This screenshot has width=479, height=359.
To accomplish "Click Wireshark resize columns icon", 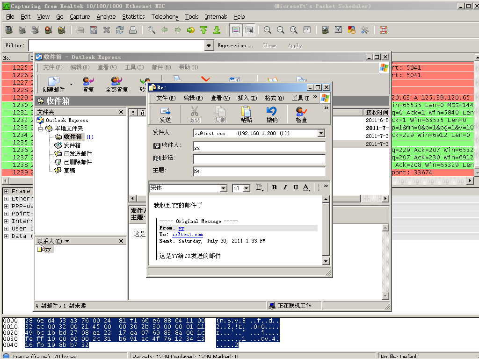I will click(307, 29).
